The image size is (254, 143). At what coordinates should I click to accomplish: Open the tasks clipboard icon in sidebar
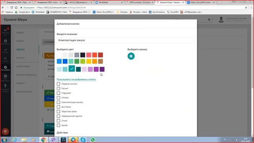coord(5,42)
